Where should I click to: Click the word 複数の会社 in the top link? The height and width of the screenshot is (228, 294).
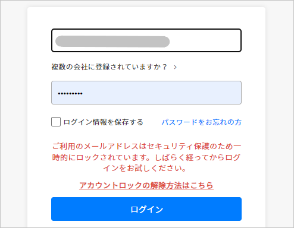[x=70, y=67]
